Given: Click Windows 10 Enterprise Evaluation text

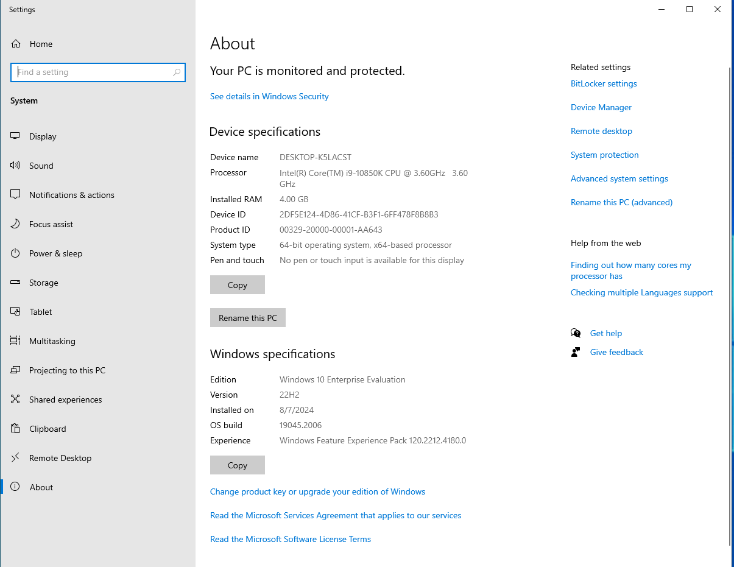Looking at the screenshot, I should tap(342, 379).
